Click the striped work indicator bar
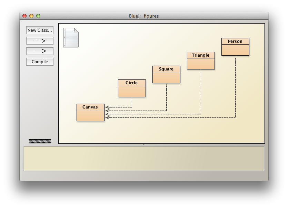Viewport: 288px width, 208px height. coord(40,141)
